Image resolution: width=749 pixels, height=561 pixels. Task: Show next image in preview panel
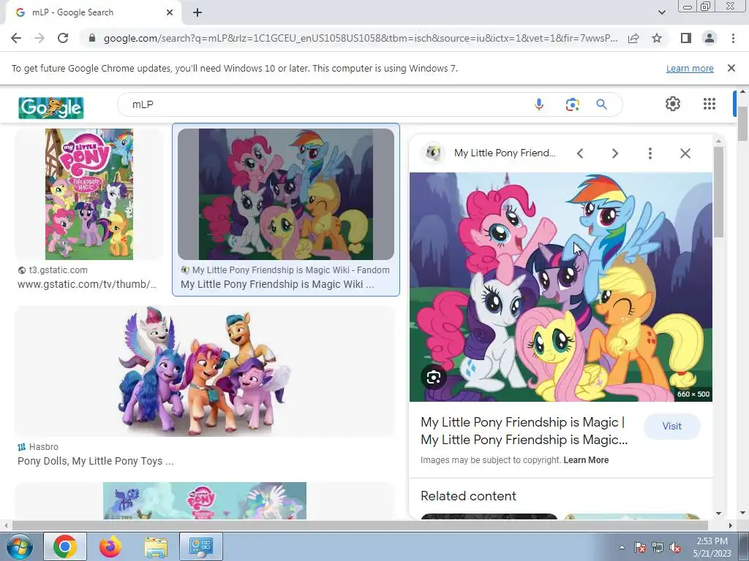pos(614,153)
